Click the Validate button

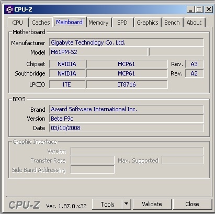tap(152, 204)
